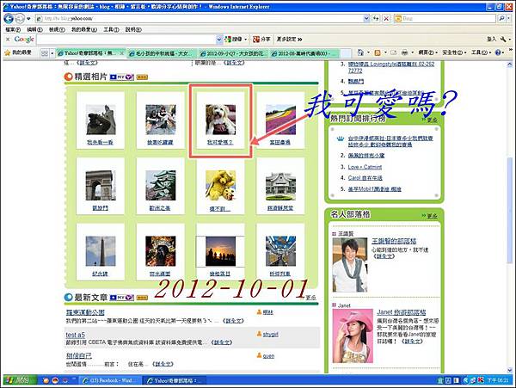
Task: Click the RSS badge beside 精選相片
Action: [142, 77]
